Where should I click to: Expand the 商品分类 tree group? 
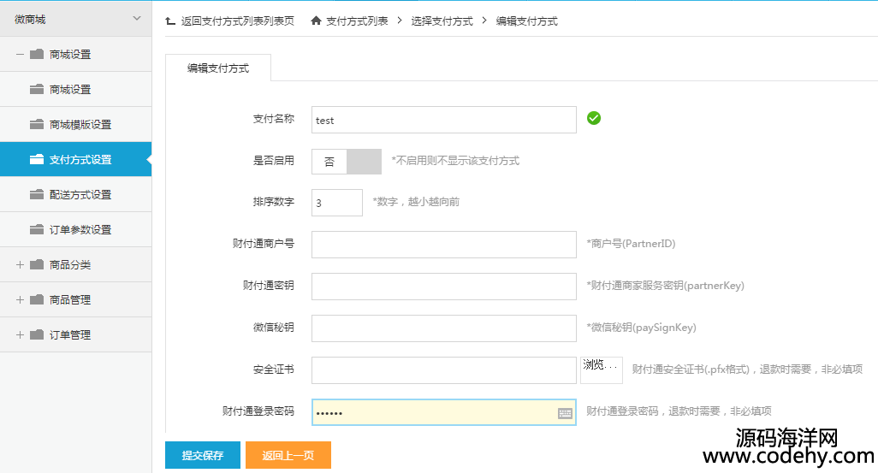pyautogui.click(x=20, y=264)
